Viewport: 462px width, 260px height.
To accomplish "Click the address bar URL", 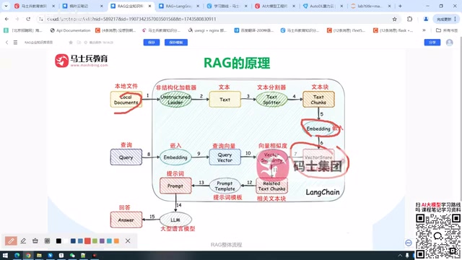I will pyautogui.click(x=131, y=19).
